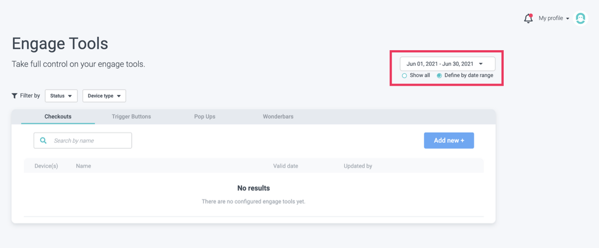Image resolution: width=599 pixels, height=248 pixels.
Task: Open the Pop Ups tab
Action: 205,117
